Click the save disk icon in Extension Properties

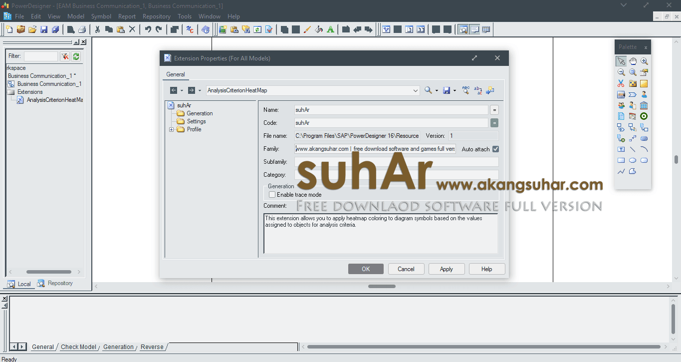tap(447, 90)
